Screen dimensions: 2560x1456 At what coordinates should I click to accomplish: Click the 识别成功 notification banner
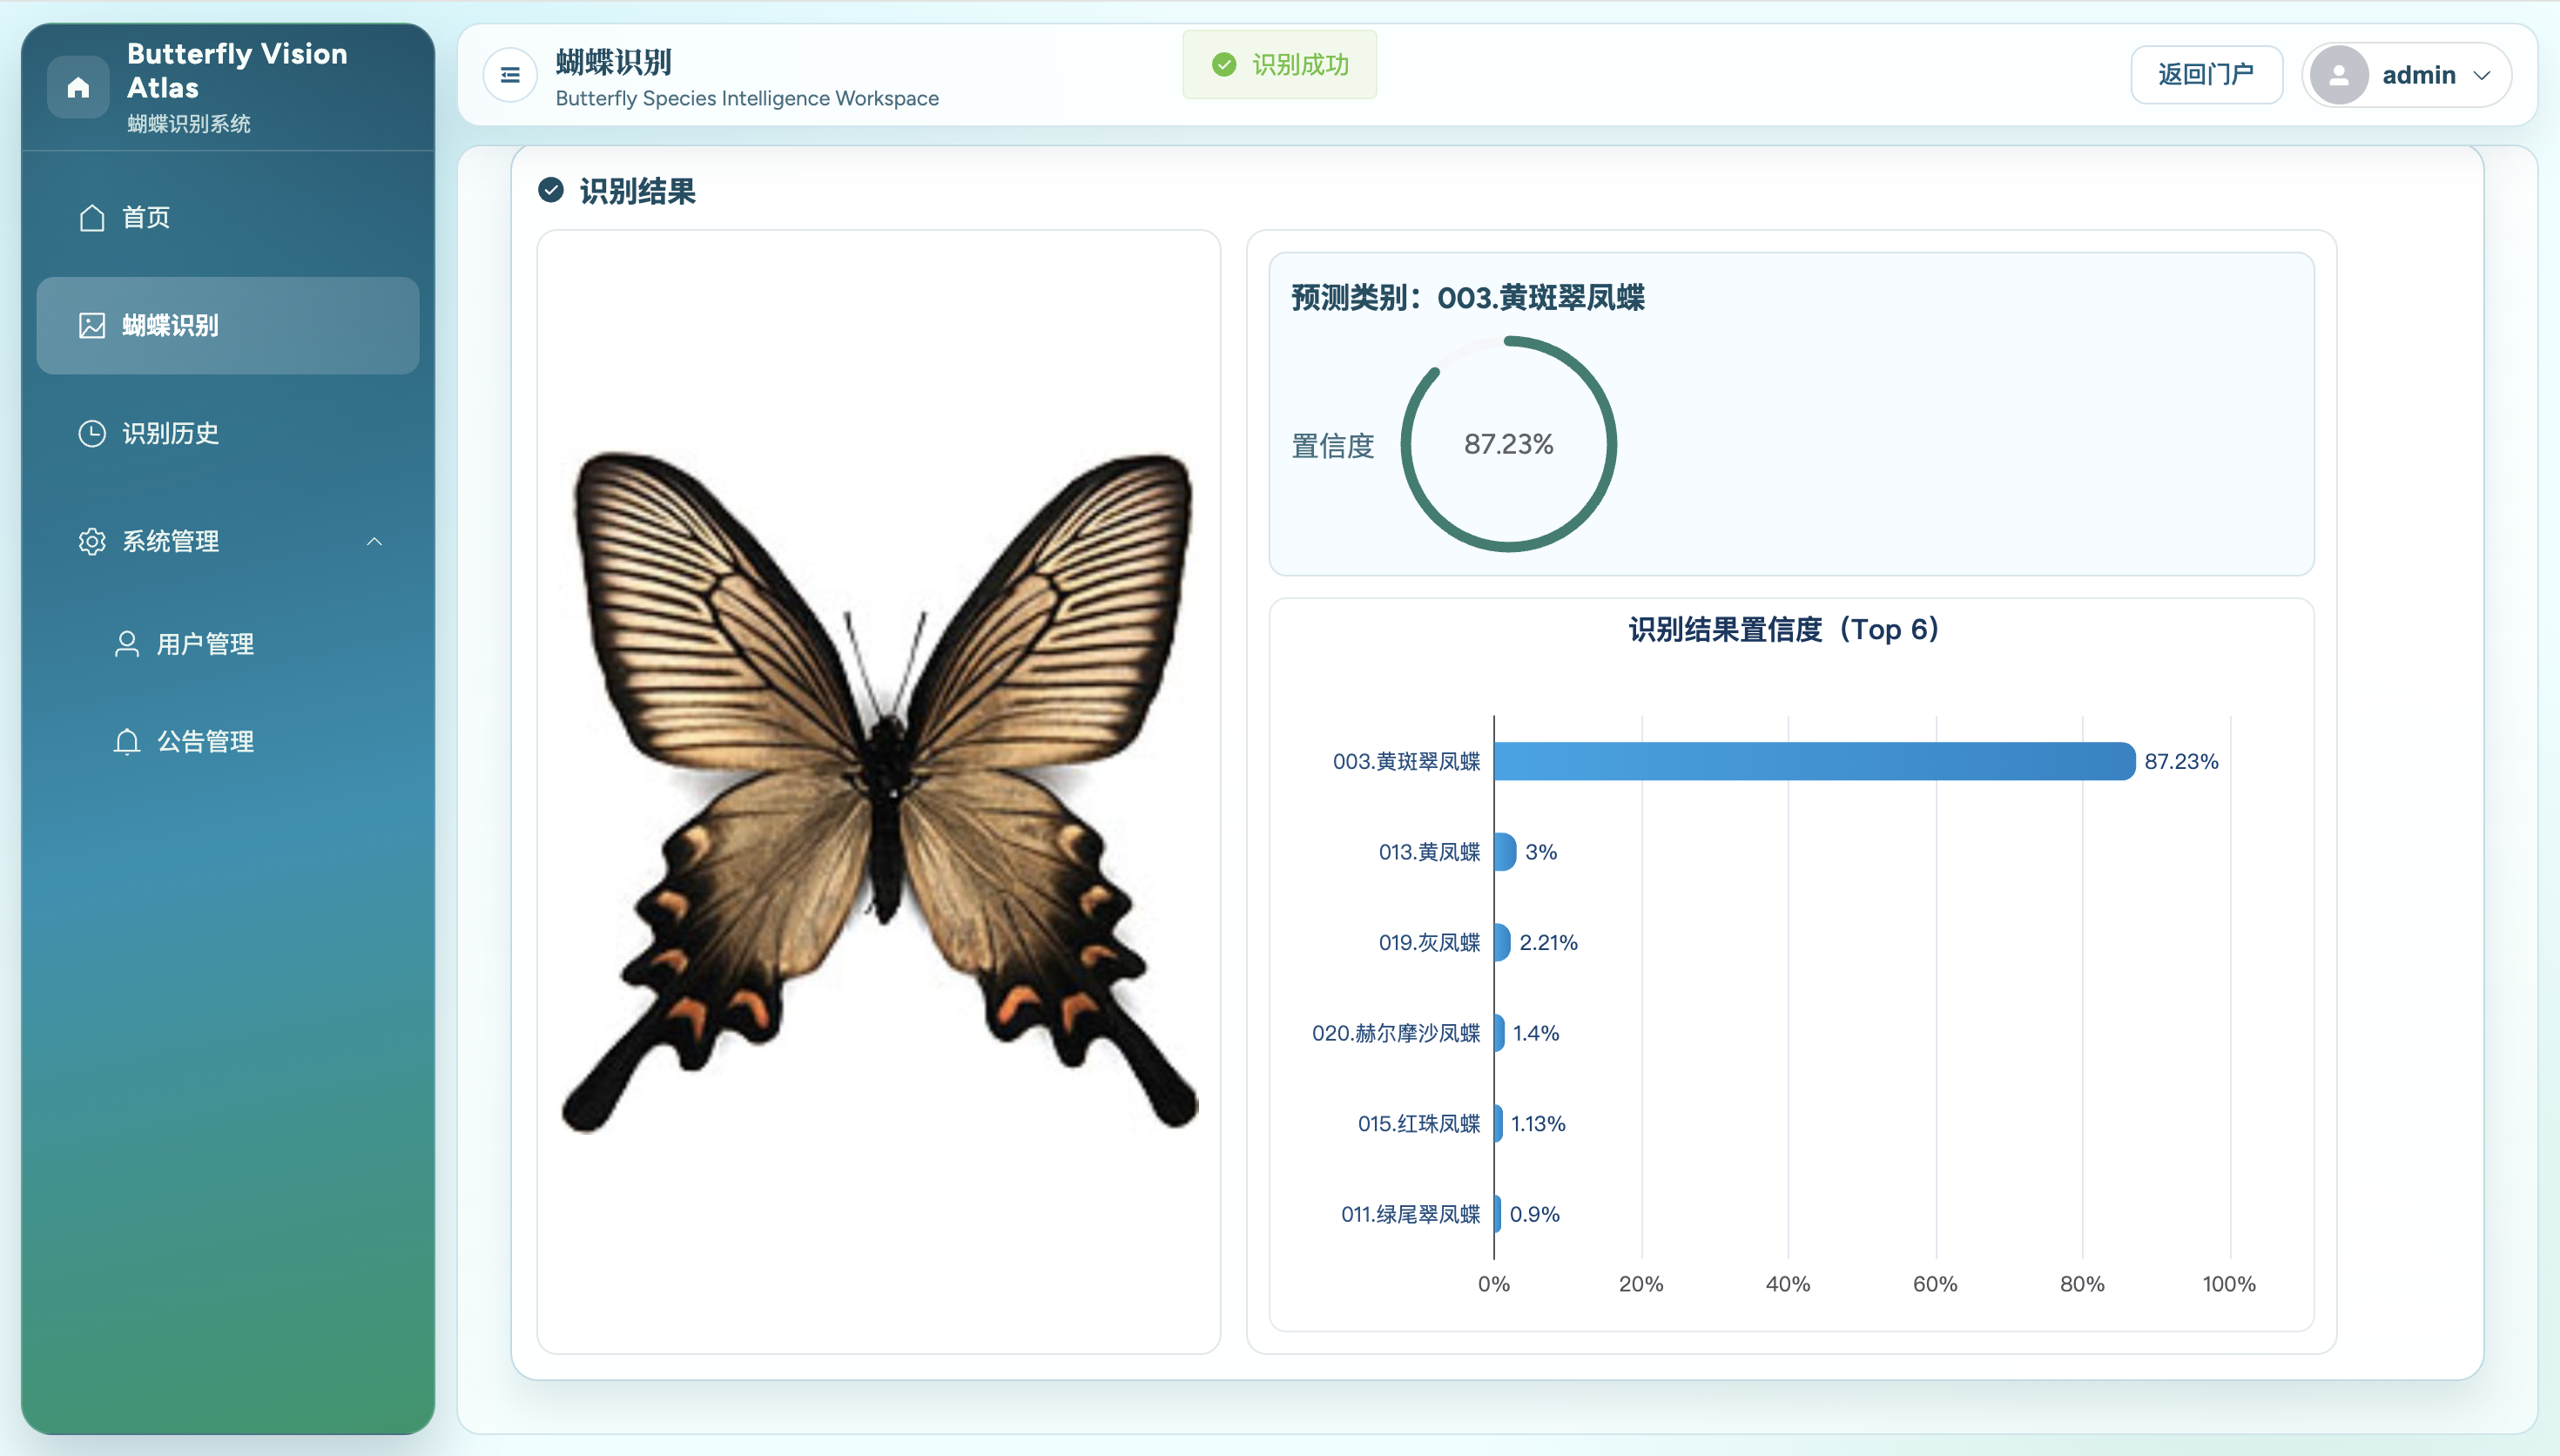[1279, 65]
